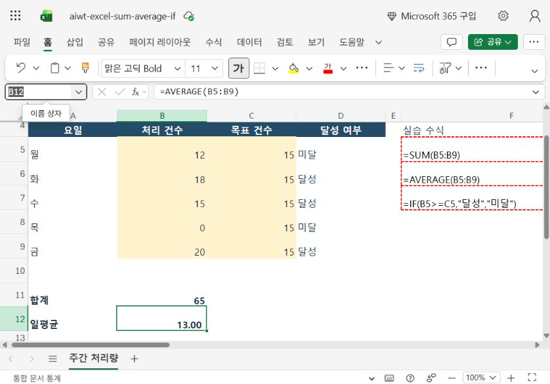Switch to the 보기 tab

pos(316,42)
